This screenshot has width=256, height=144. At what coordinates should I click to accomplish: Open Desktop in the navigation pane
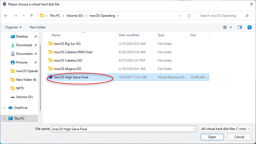(22, 36)
